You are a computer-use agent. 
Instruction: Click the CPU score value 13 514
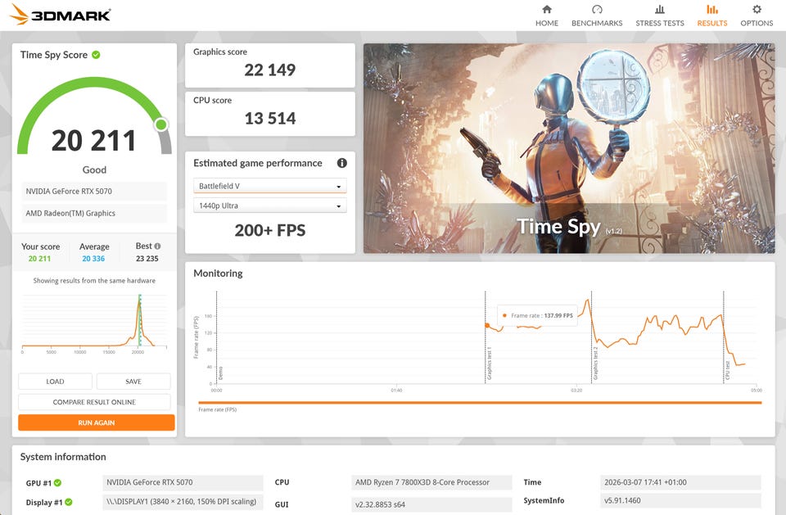click(x=269, y=119)
